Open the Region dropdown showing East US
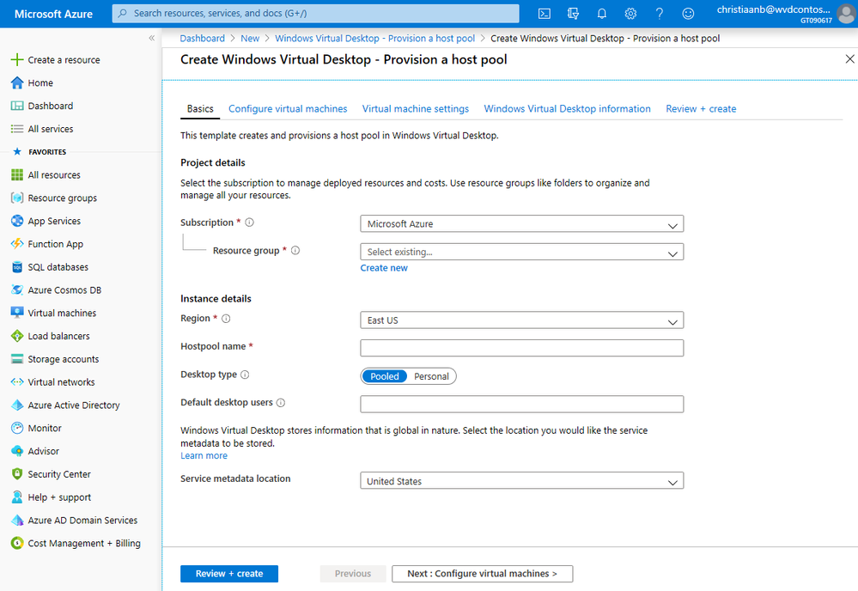This screenshot has height=591, width=858. (x=521, y=320)
